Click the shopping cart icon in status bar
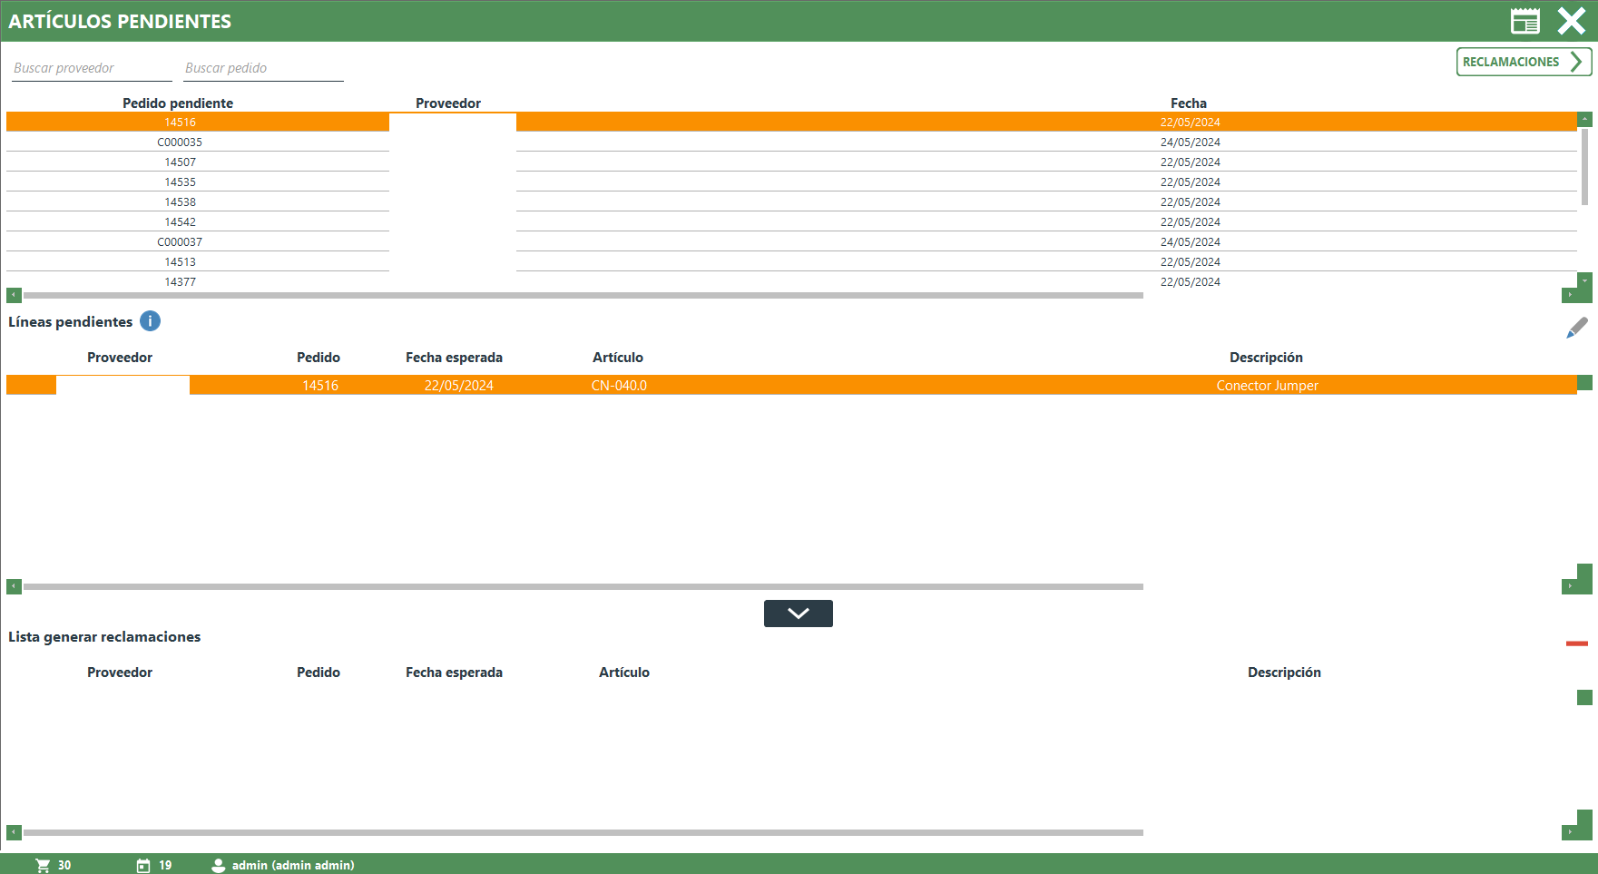This screenshot has width=1598, height=874. tap(43, 865)
